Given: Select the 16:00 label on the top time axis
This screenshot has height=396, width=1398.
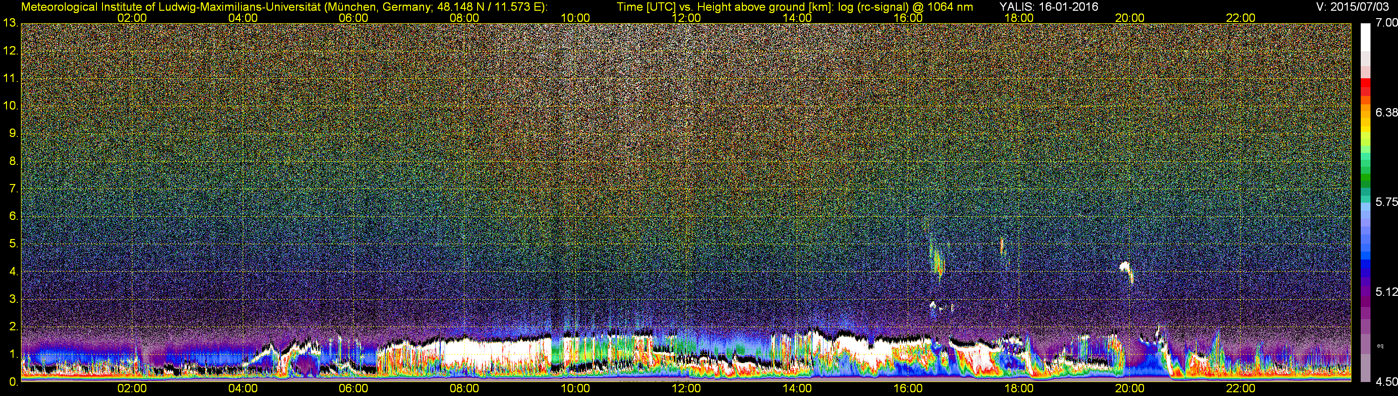Looking at the screenshot, I should [908, 18].
